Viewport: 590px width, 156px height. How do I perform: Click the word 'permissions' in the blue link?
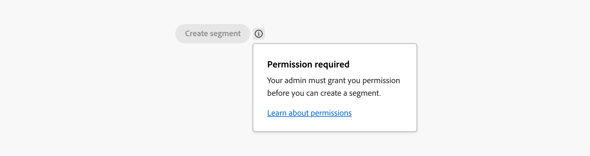[331, 113]
